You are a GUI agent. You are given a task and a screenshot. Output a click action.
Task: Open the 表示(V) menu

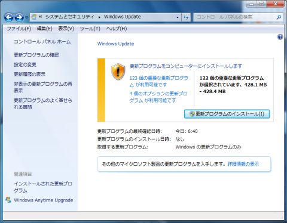pyautogui.click(x=66, y=29)
